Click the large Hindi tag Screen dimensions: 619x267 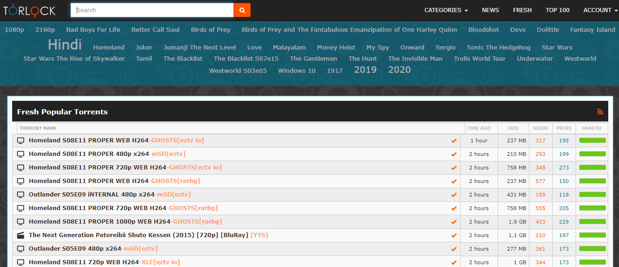click(65, 45)
